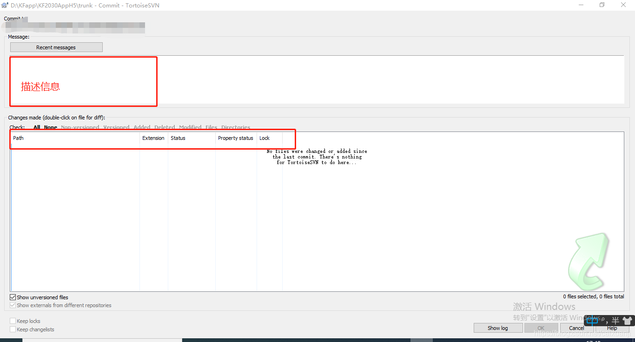
Task: Click the IME shirt skin icon
Action: pos(627,320)
